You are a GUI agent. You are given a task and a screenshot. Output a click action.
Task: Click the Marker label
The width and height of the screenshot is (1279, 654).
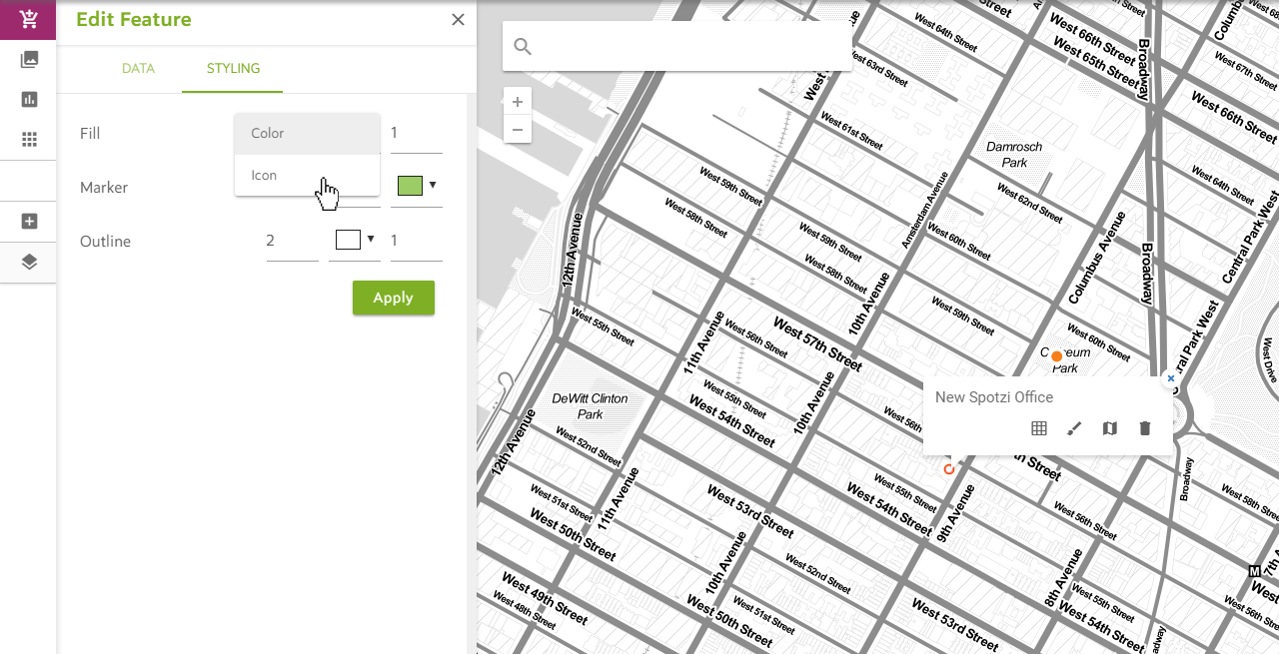pos(104,188)
